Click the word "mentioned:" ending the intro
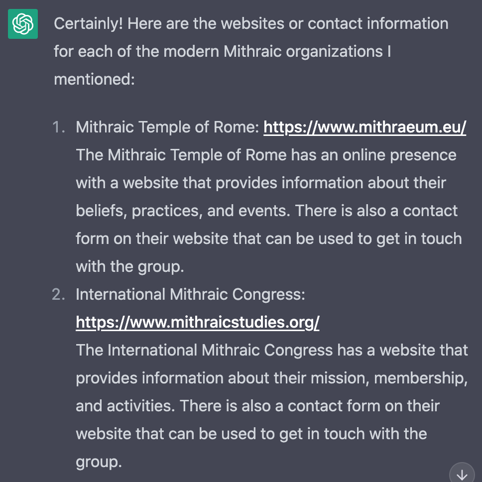Viewport: 482px width, 482px height. [x=94, y=79]
